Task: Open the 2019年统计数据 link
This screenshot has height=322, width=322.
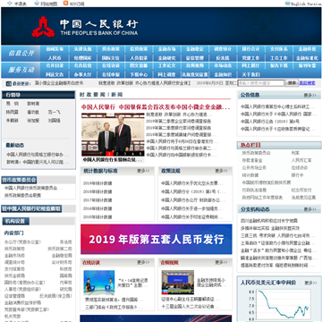Action: (x=97, y=183)
